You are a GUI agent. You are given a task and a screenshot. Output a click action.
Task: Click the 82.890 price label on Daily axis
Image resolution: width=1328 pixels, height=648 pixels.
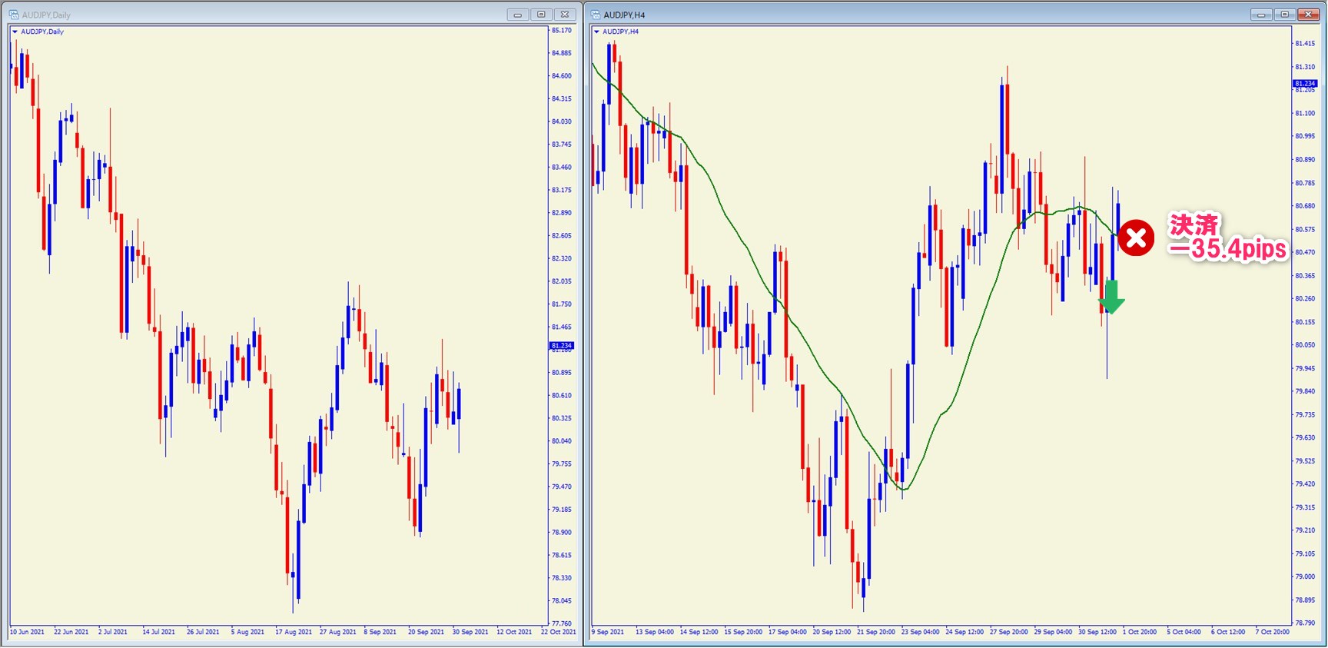click(x=562, y=213)
